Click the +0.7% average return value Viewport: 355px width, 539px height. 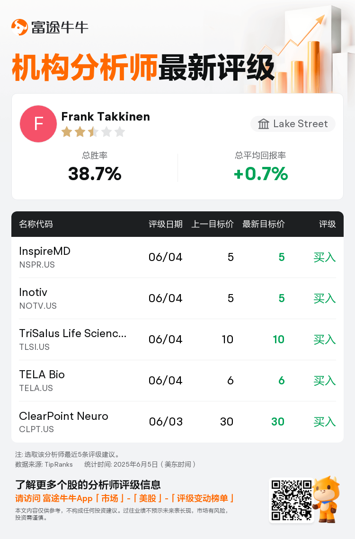[261, 174]
